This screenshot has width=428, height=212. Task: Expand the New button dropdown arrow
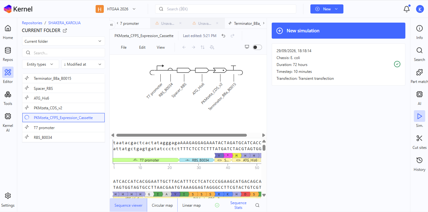pos(336,9)
